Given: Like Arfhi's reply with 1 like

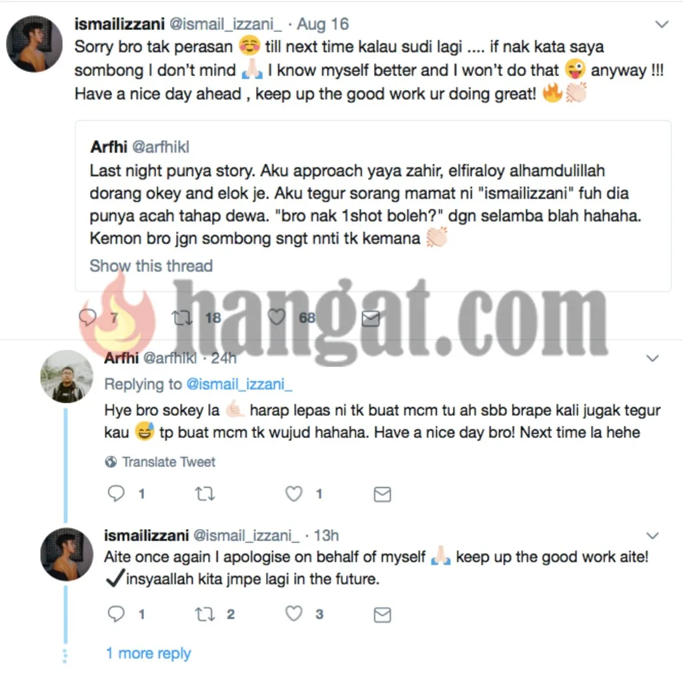Looking at the screenshot, I should [x=293, y=494].
